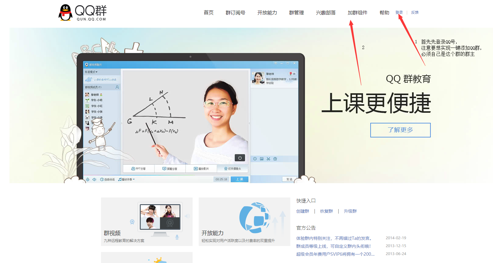Screen dimensions: 493x263
Task: Go to the 首页 home page
Action: click(208, 12)
